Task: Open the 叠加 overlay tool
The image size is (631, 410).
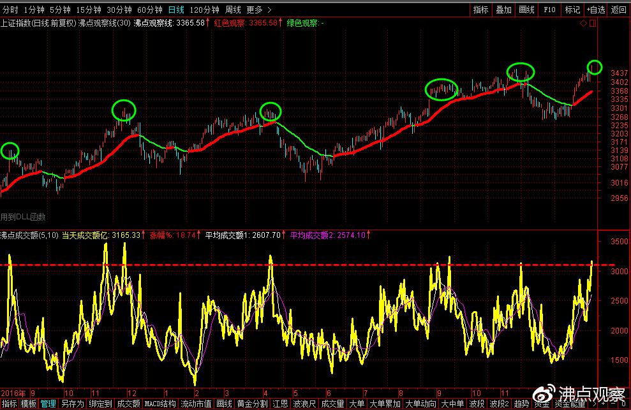Action: point(503,10)
